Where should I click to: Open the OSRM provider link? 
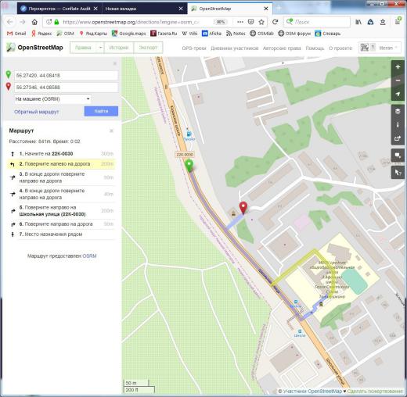pos(89,256)
